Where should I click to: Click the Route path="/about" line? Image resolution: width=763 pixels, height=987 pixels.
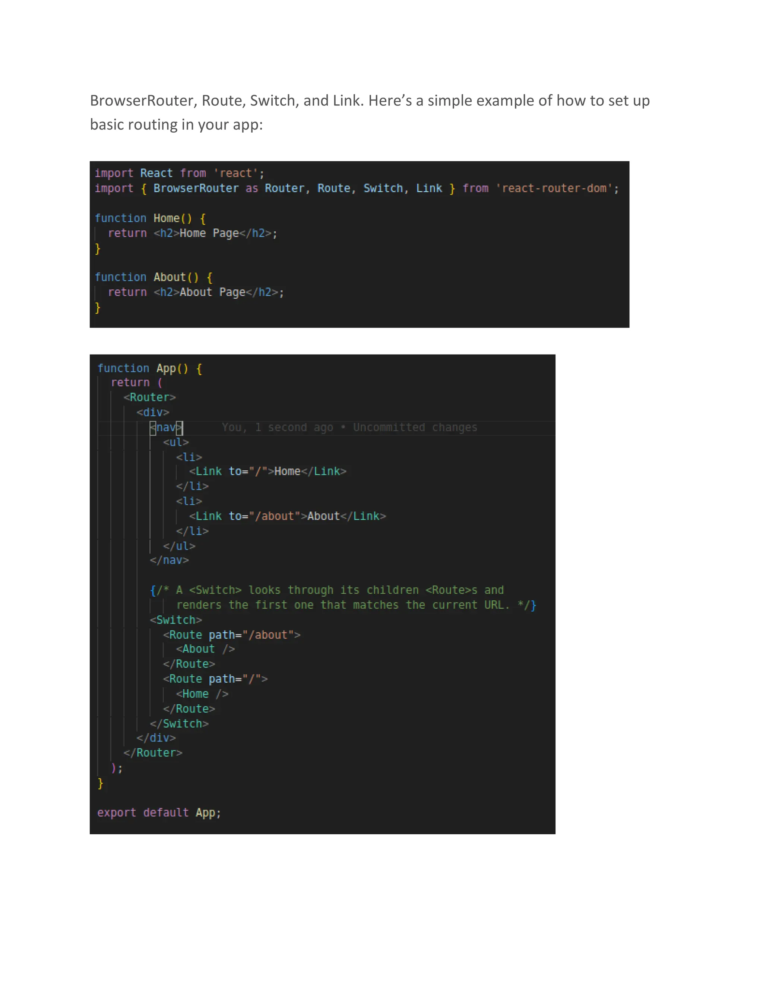click(x=231, y=635)
